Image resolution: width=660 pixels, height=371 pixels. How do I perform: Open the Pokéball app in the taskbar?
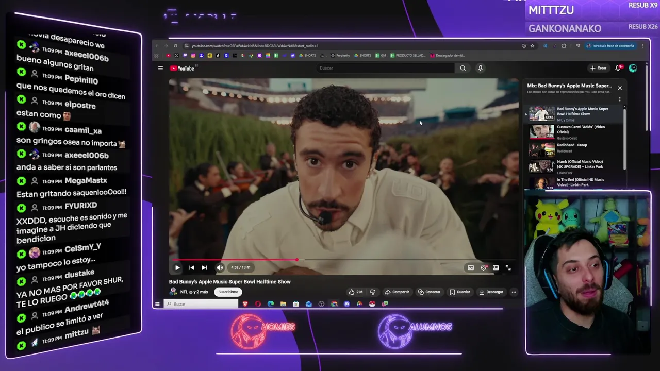tap(372, 304)
